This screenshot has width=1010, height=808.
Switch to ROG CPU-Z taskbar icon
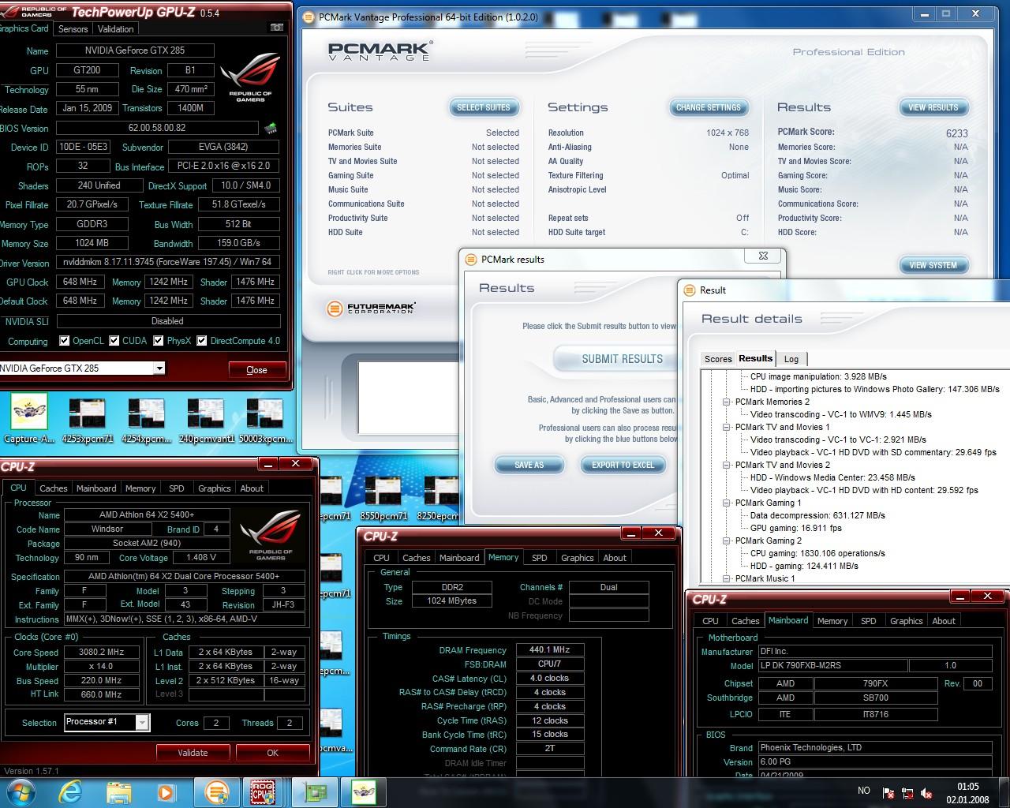tap(263, 791)
